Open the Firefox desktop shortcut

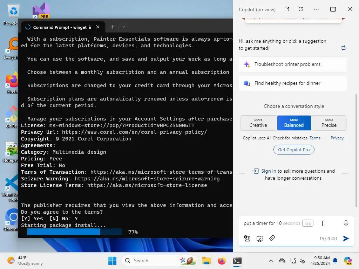pyautogui.click(x=12, y=83)
